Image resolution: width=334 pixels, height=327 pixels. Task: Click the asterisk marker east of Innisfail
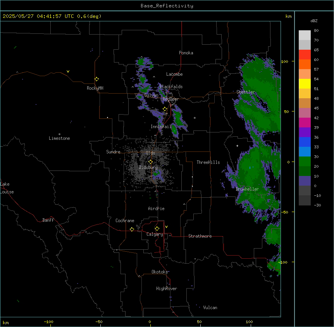pyautogui.click(x=195, y=118)
